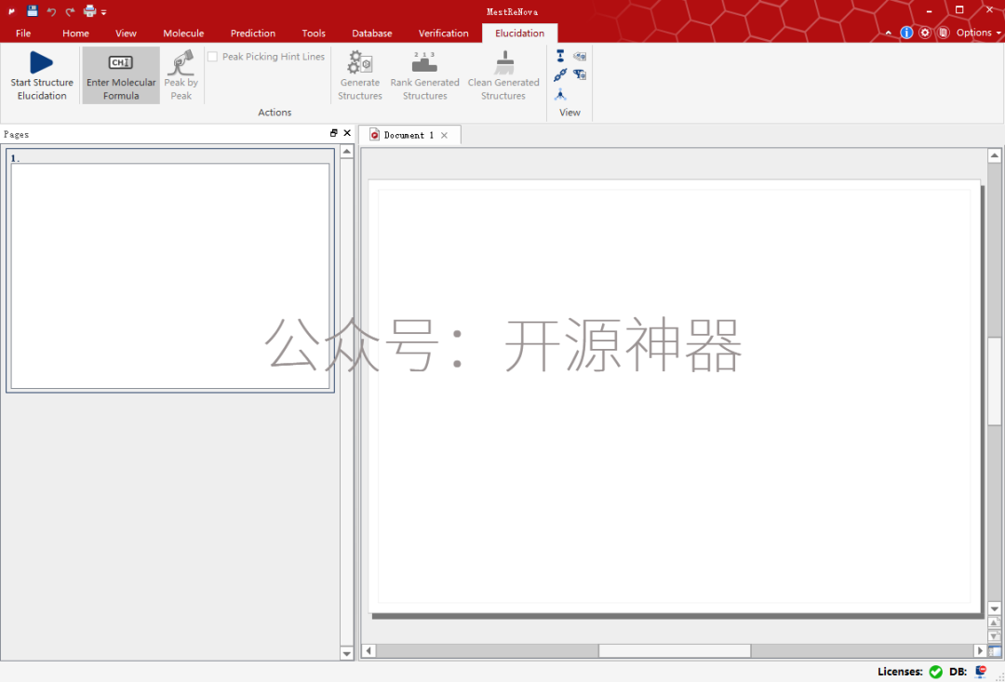Viewport: 1005px width, 682px height.
Task: Switch to the Tools ribbon tab
Action: pos(314,33)
